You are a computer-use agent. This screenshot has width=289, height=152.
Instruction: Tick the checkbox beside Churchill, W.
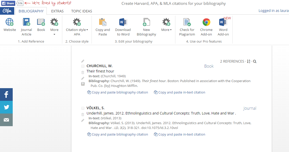[x=83, y=66]
